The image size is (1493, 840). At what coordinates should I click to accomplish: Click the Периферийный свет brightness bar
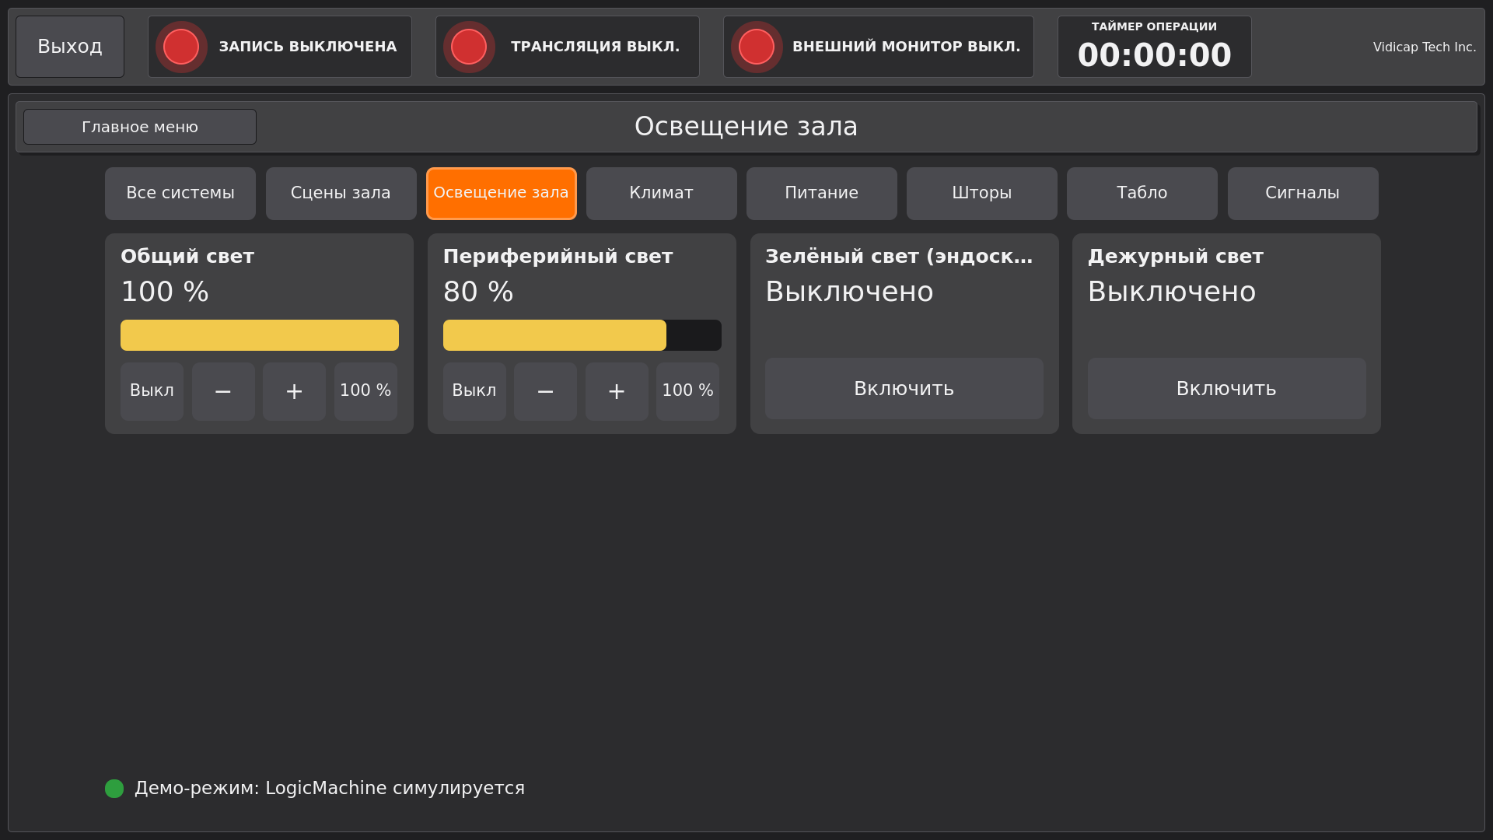(x=582, y=335)
